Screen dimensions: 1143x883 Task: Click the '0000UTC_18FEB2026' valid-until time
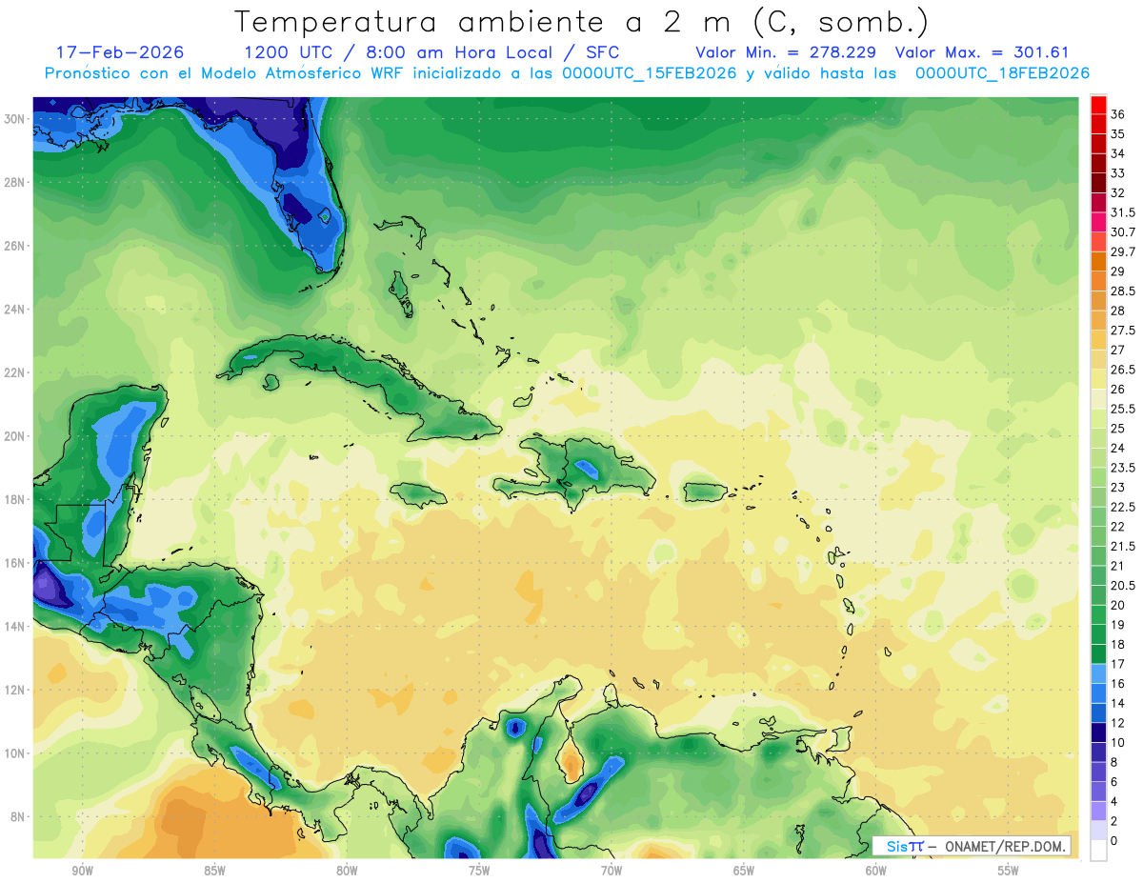pos(1002,73)
